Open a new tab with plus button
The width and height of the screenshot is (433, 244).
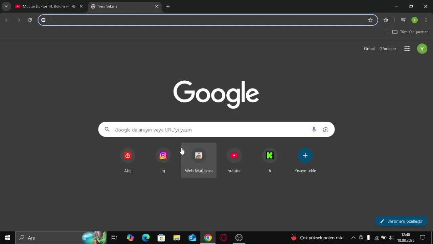tap(168, 6)
